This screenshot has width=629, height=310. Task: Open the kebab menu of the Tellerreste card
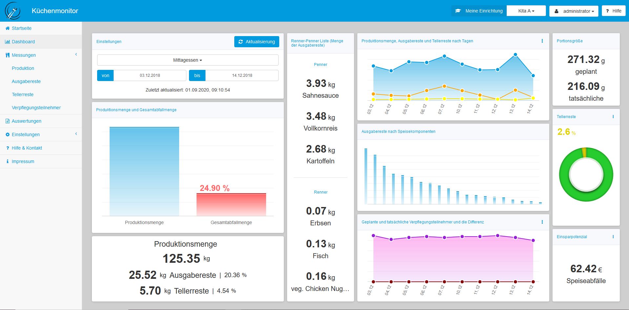click(613, 117)
